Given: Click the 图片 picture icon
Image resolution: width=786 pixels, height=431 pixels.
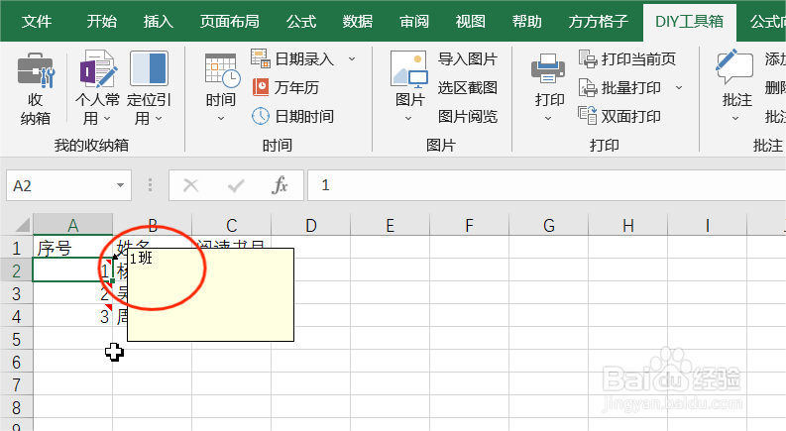Looking at the screenshot, I should pyautogui.click(x=409, y=69).
